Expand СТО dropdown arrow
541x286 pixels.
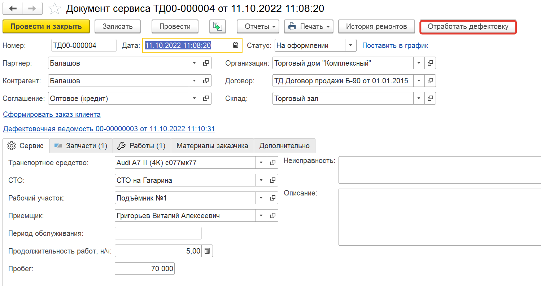tap(261, 180)
